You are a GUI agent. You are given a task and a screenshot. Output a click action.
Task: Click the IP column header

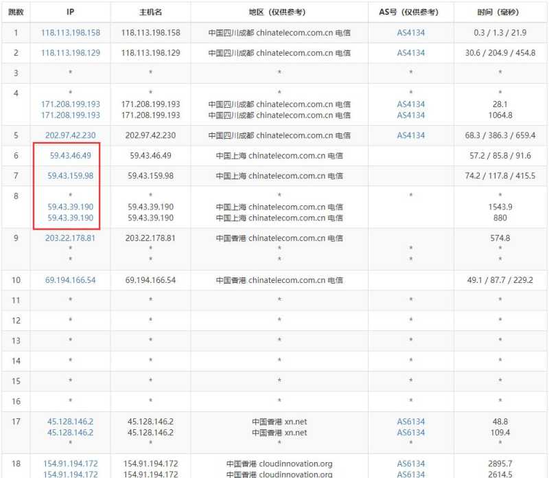70,12
